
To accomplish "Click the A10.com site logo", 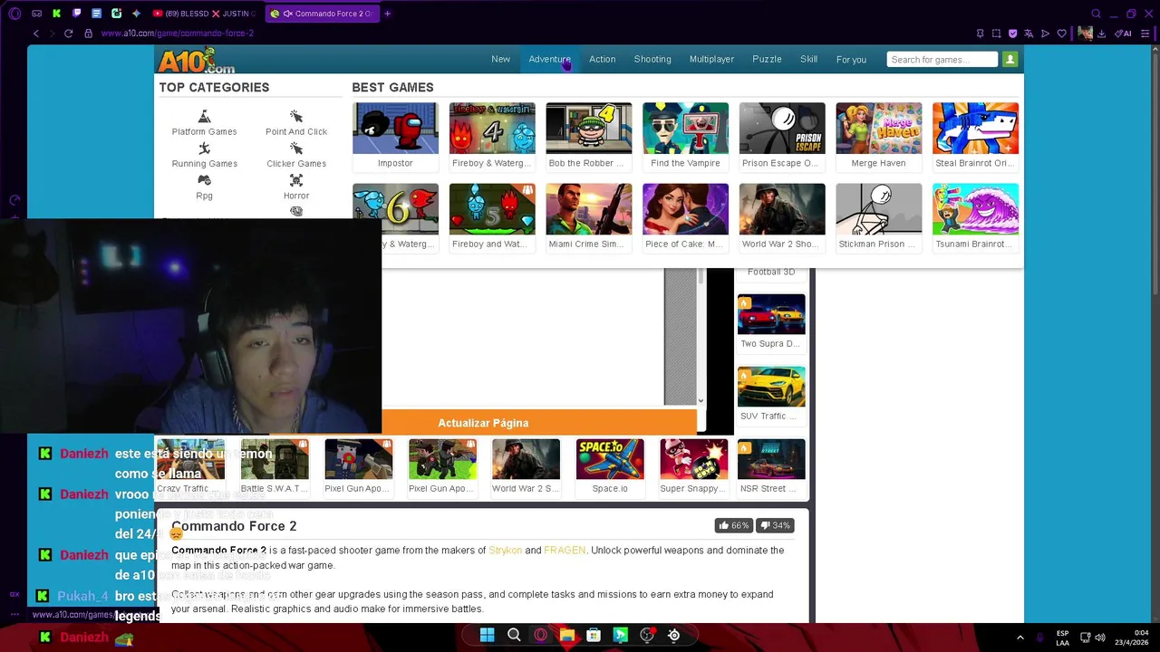I will 196,61.
